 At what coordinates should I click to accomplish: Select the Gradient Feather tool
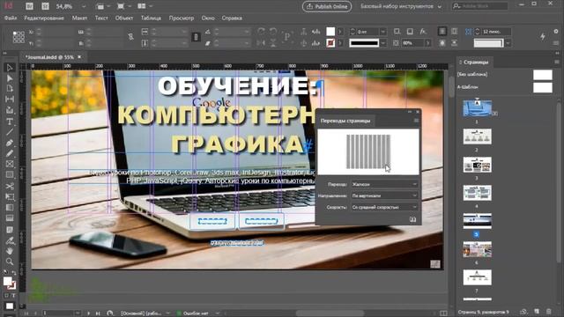pos(10,218)
